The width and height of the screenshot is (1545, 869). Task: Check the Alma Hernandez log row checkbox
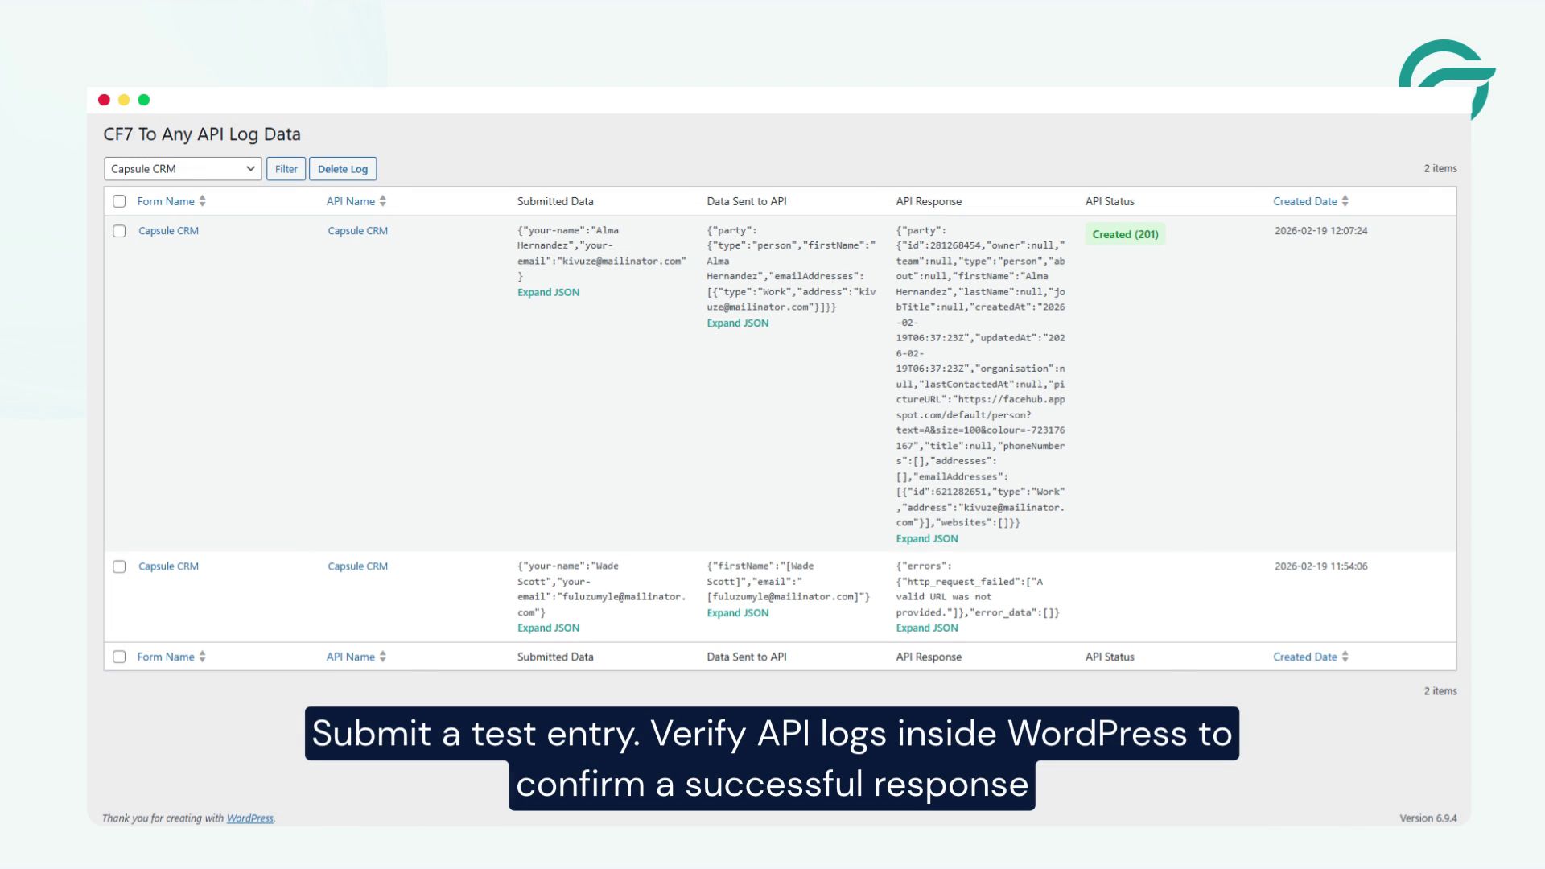point(119,231)
